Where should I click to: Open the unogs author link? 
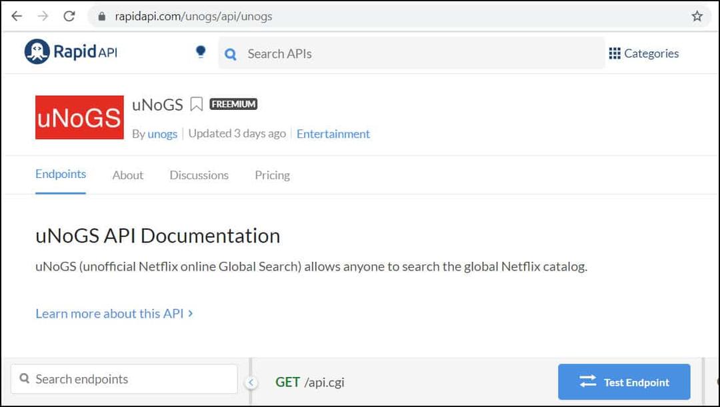pos(162,134)
